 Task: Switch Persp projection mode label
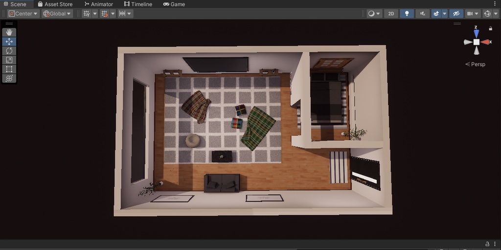point(476,64)
